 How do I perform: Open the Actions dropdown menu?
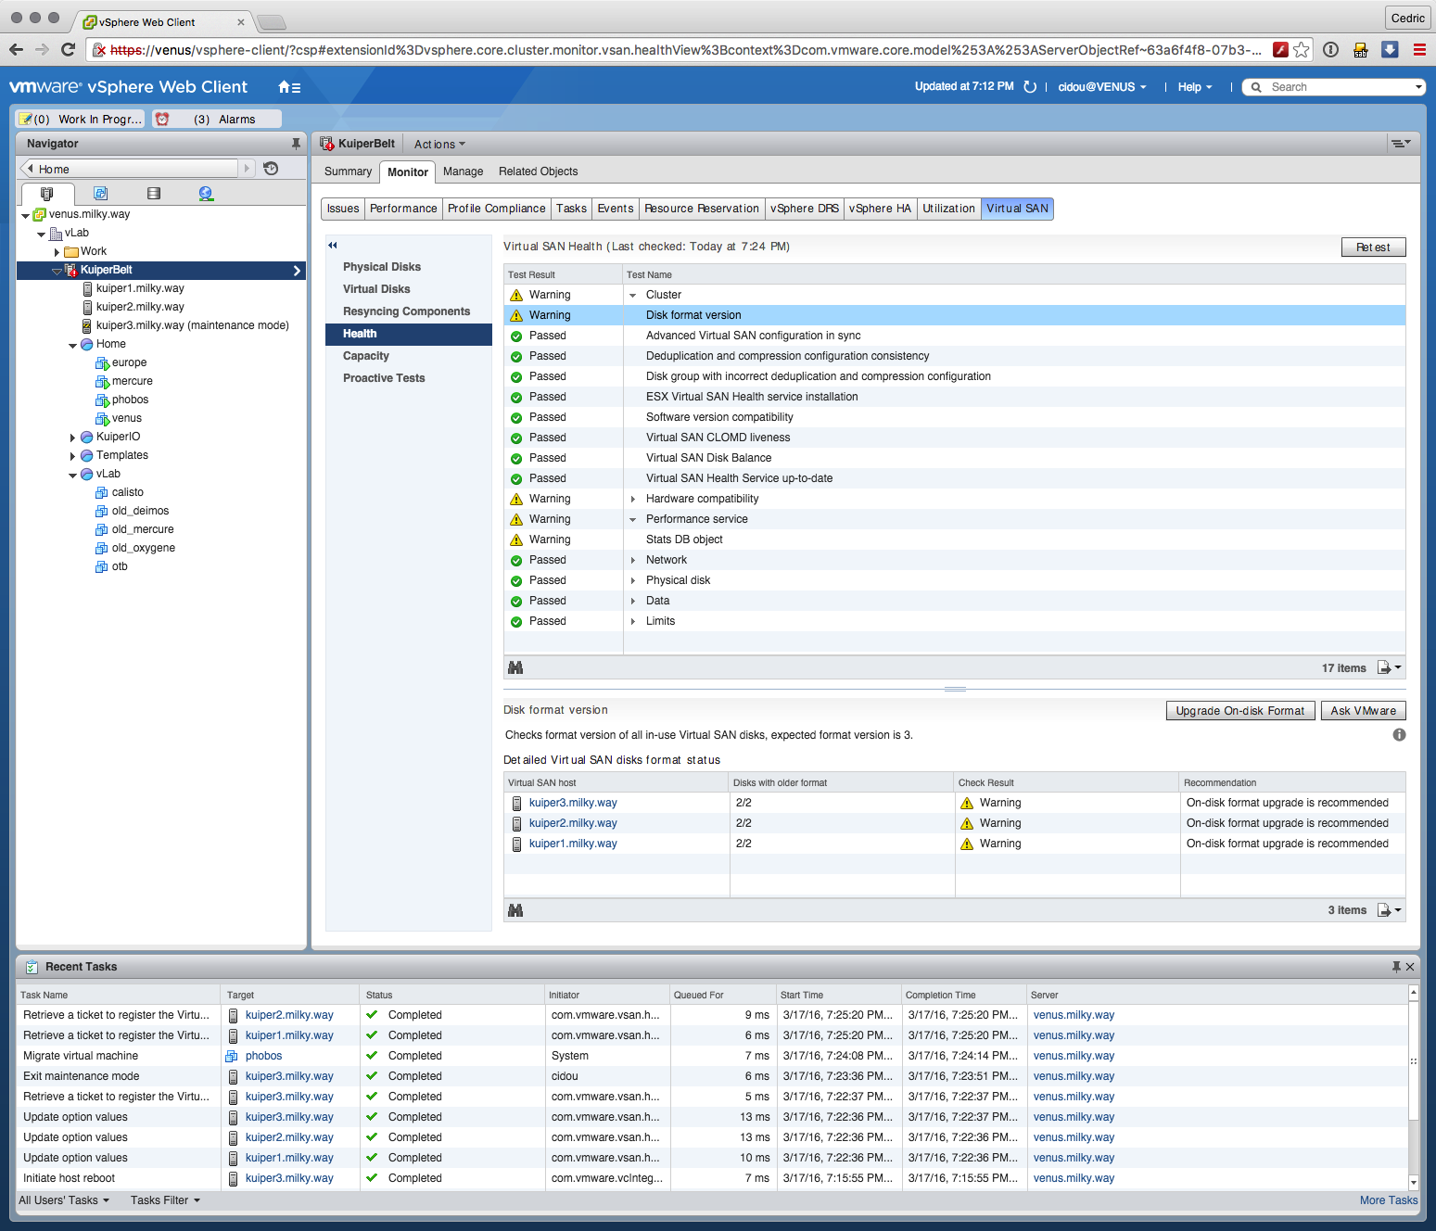[439, 145]
